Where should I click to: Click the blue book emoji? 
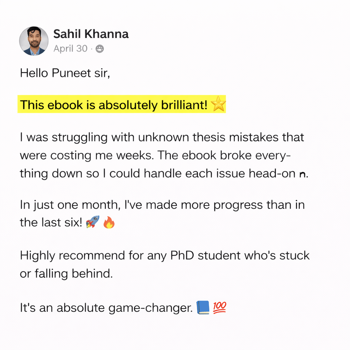coord(203,308)
